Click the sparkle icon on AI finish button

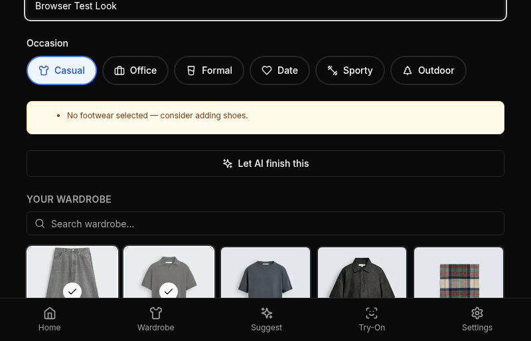click(x=228, y=164)
